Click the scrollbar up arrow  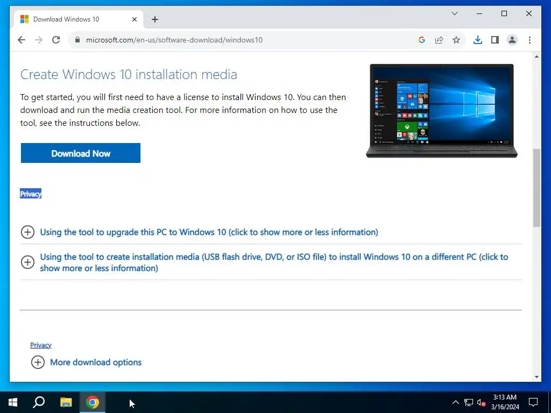tap(536, 56)
